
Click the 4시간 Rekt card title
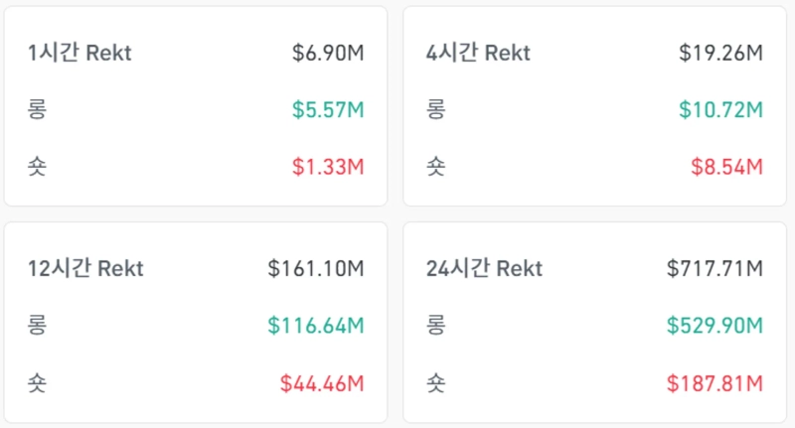(478, 53)
